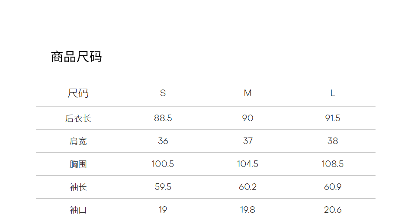
Task: Select the 后衣长 row label
Action: (x=78, y=119)
